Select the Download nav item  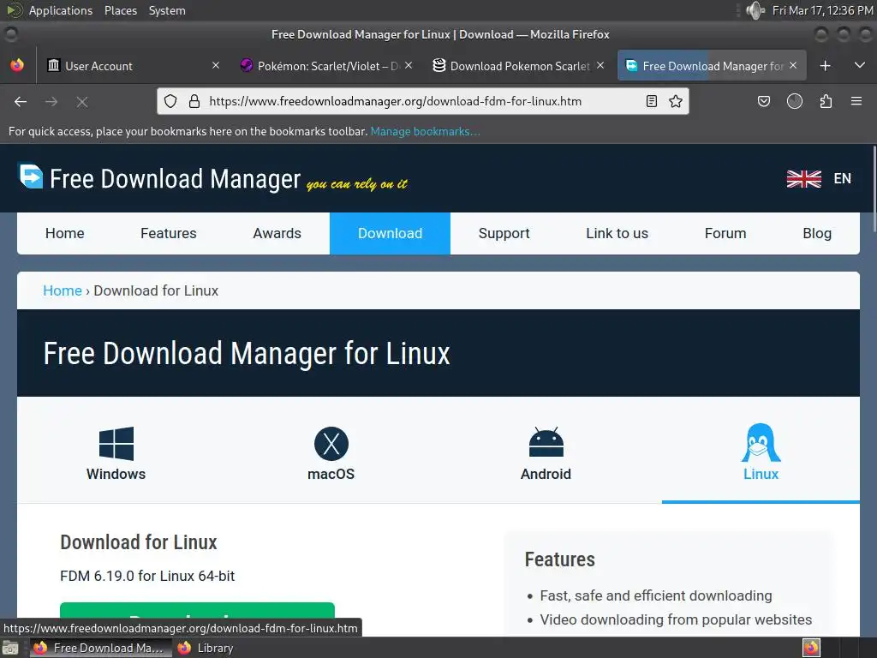coord(390,233)
